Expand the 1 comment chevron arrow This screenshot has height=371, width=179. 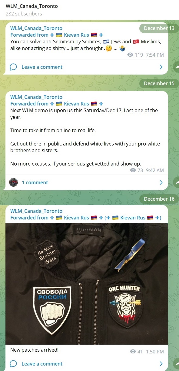point(161,182)
